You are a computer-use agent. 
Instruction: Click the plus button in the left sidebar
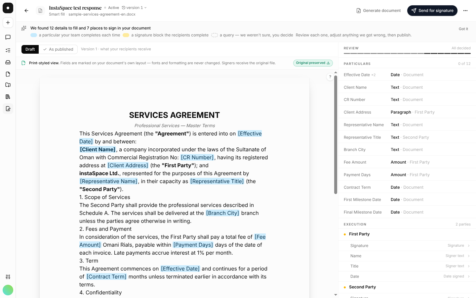pyautogui.click(x=8, y=23)
